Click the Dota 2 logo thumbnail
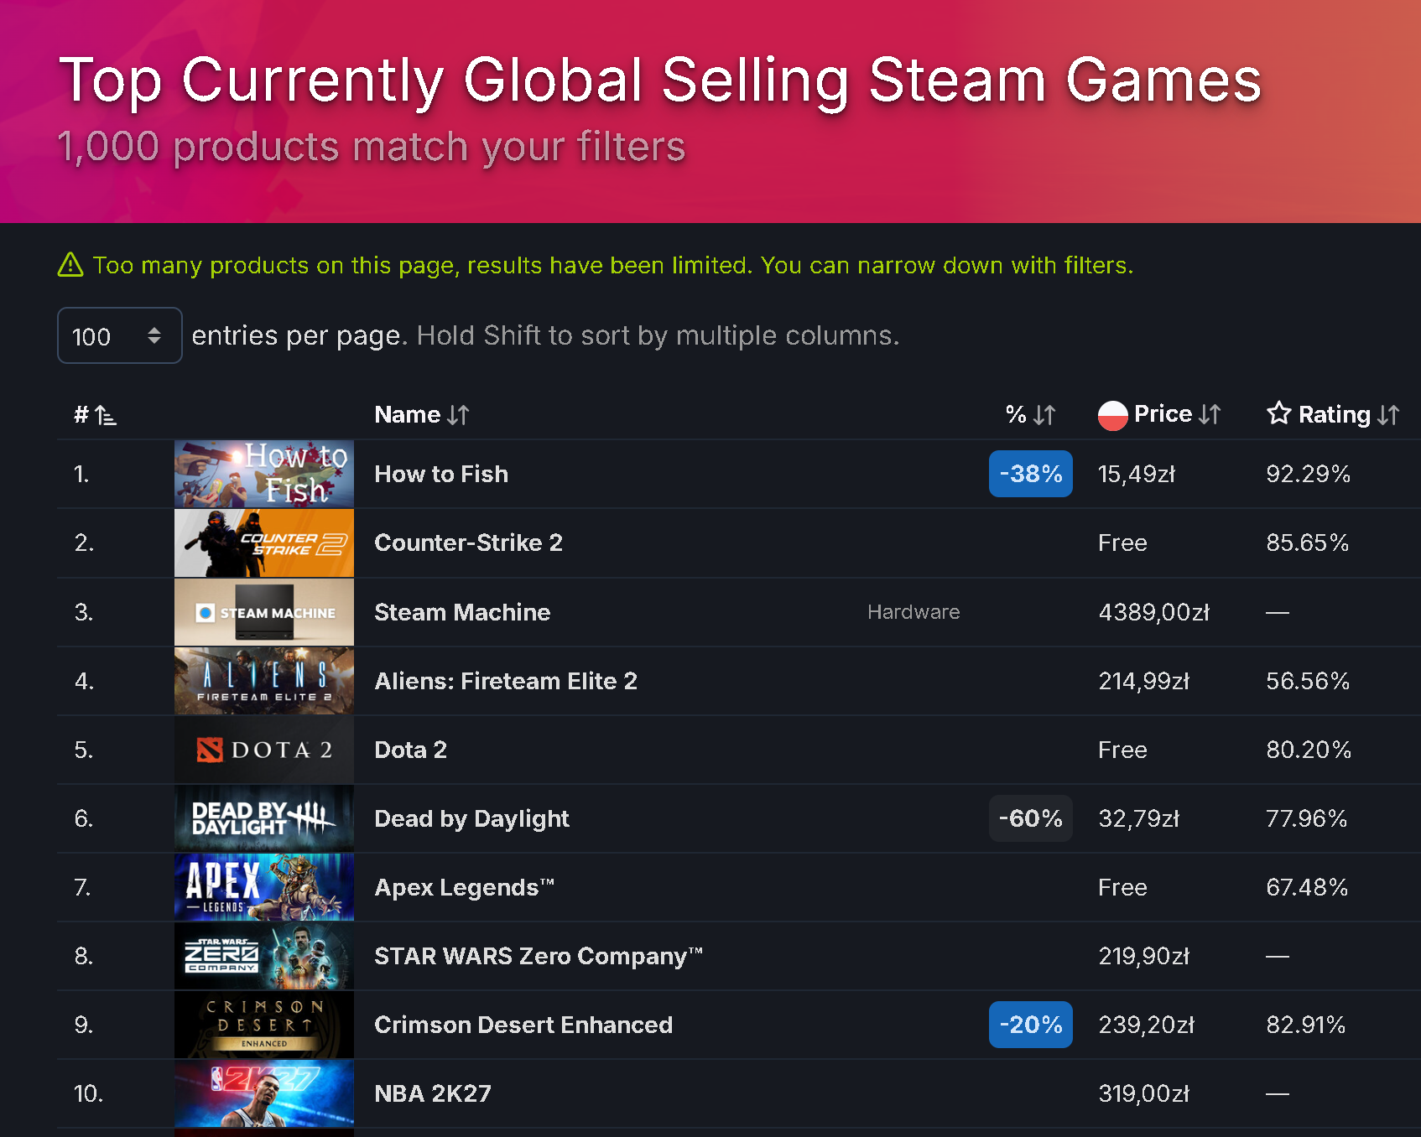1421x1137 pixels. [x=264, y=750]
